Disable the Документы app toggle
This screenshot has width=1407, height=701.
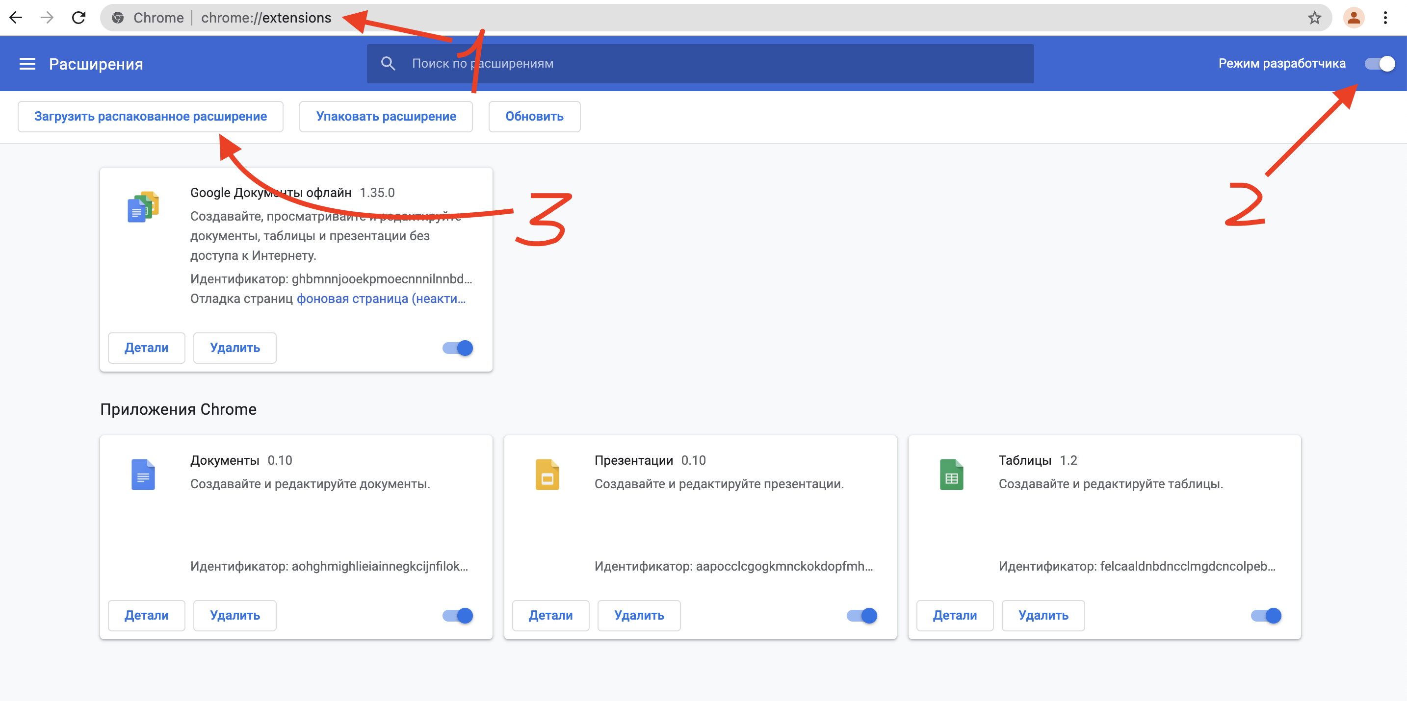click(x=458, y=615)
